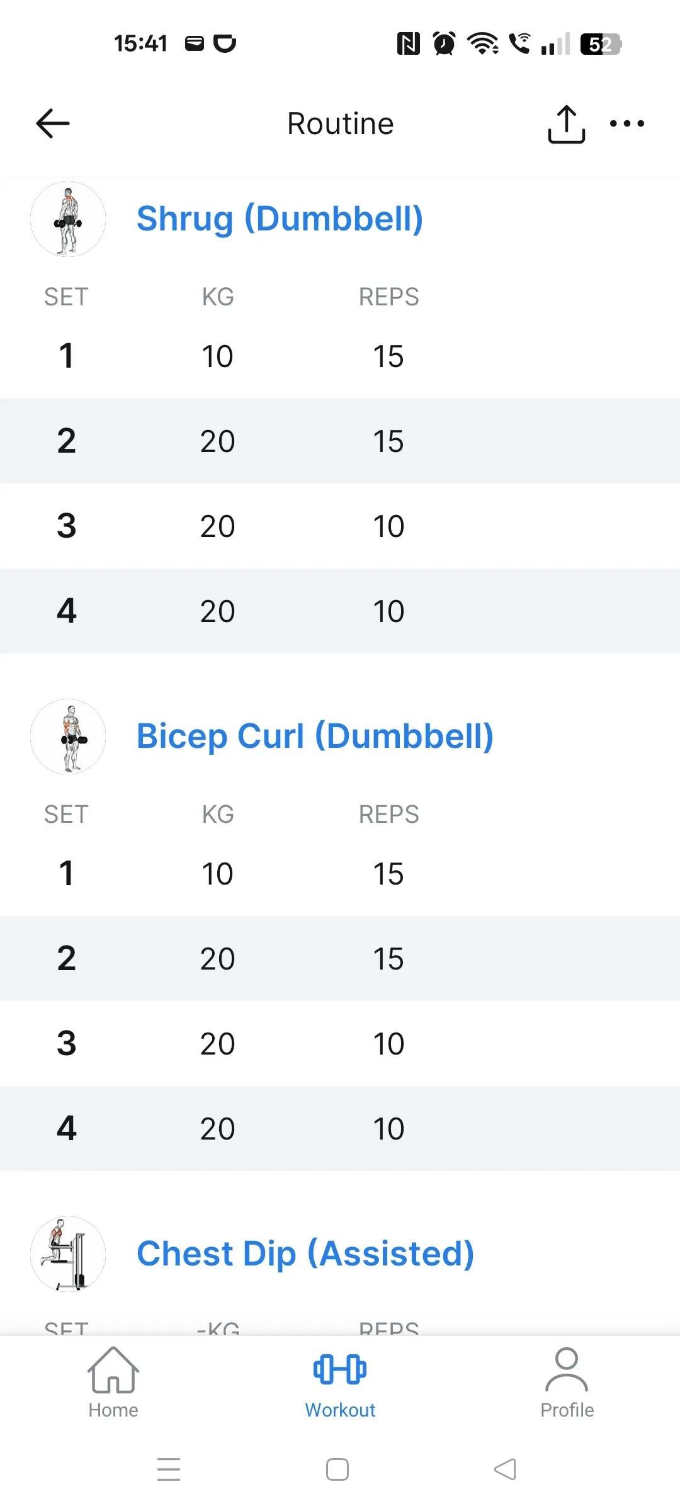Image resolution: width=680 pixels, height=1511 pixels.
Task: Tap the share routine icon
Action: pos(566,124)
